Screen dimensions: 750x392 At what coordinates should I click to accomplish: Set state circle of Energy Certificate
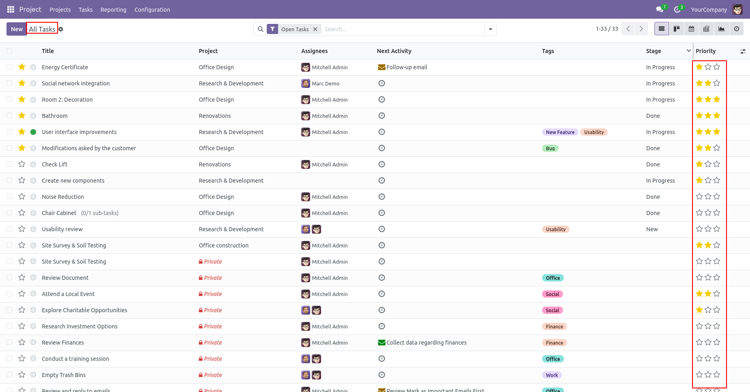33,67
